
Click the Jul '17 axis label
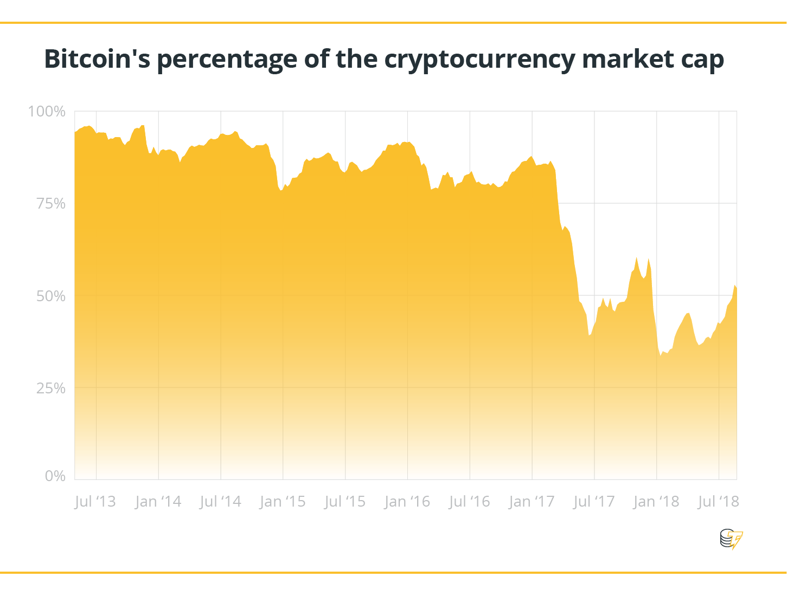(594, 501)
